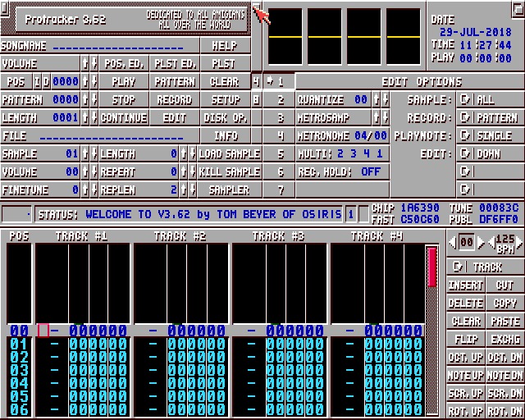The image size is (525, 420).
Task: Increase QUANTIZE value with up arrow
Action: tap(377, 100)
